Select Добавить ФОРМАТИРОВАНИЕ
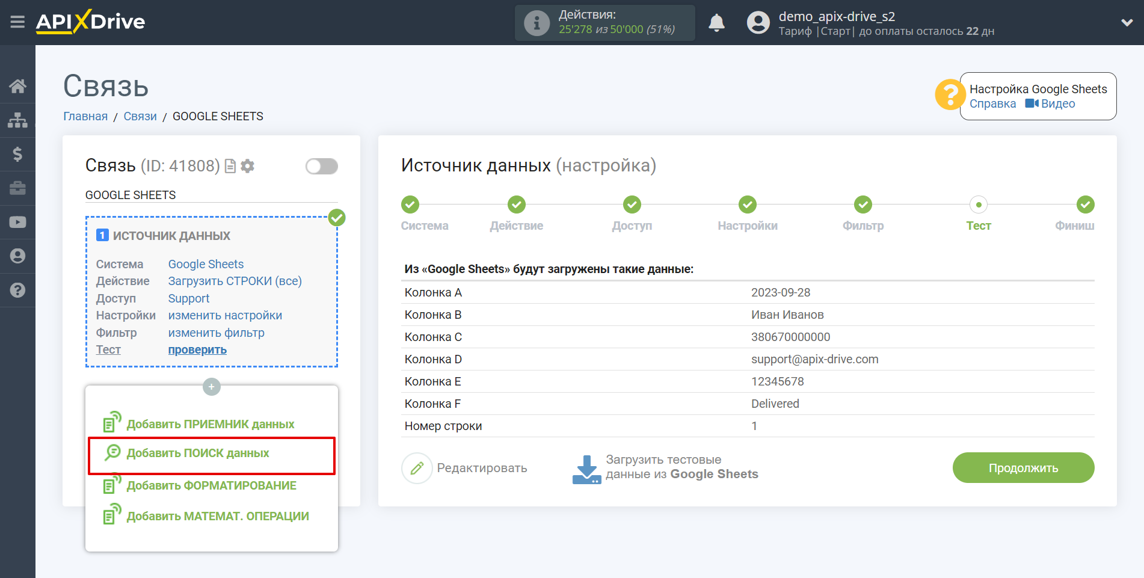1144x578 pixels. pos(200,485)
